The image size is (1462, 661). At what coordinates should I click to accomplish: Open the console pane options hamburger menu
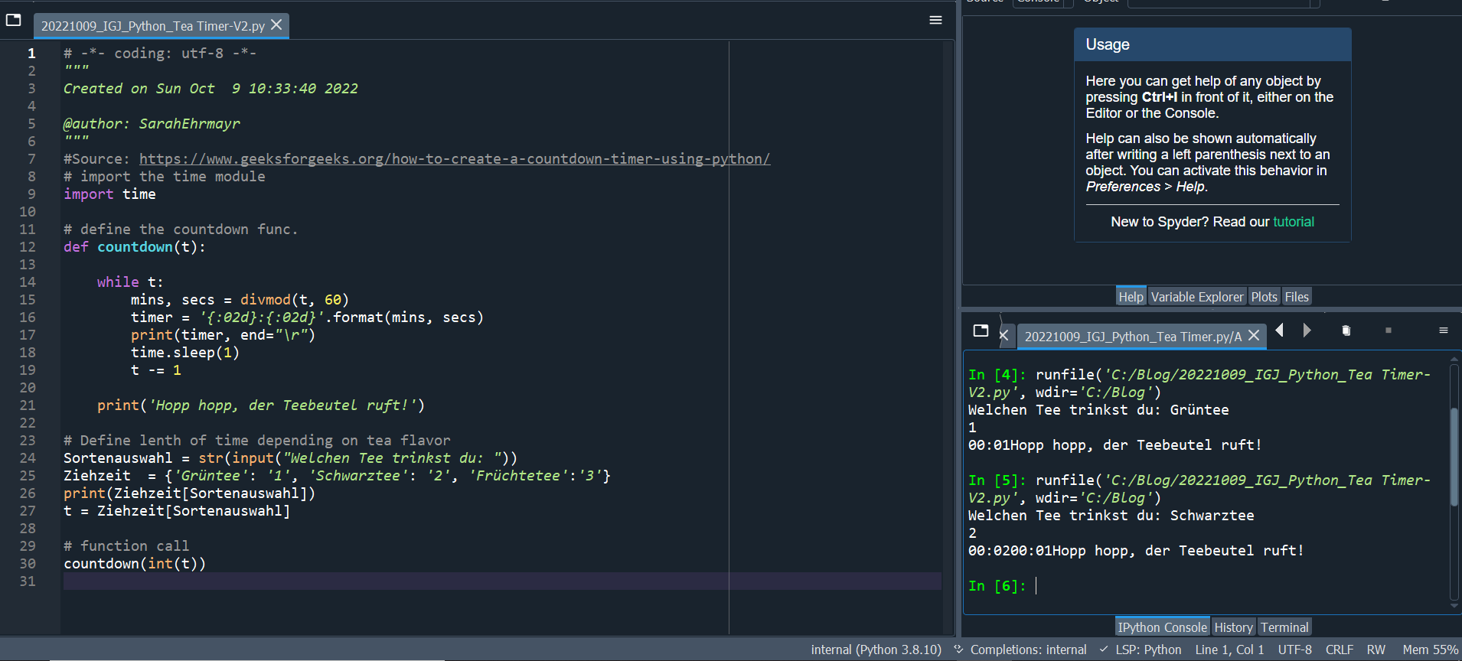tap(1443, 330)
